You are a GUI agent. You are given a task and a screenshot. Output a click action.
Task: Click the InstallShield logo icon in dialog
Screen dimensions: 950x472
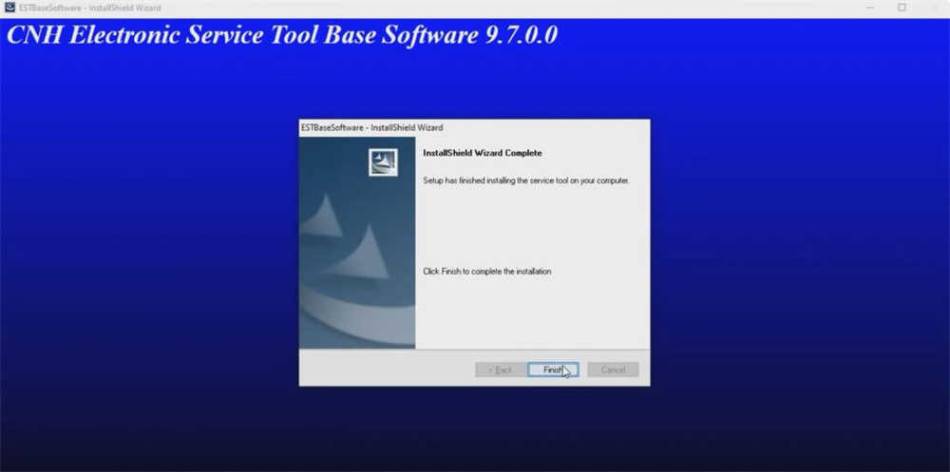pyautogui.click(x=383, y=162)
